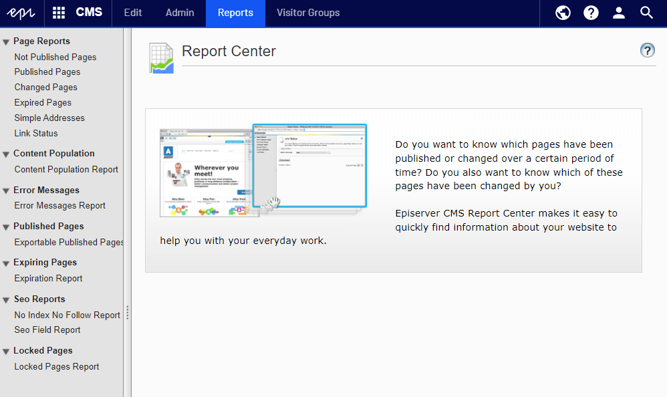Open Seo Field Report

click(47, 329)
